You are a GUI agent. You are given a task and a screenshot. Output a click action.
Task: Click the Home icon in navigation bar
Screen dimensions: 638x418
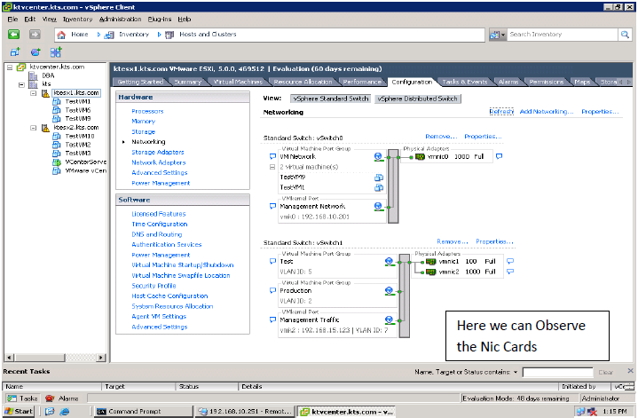[x=61, y=35]
